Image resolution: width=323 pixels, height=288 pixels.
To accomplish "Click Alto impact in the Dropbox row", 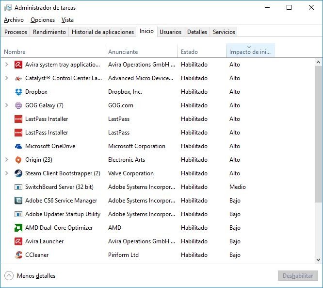I will pyautogui.click(x=235, y=92).
